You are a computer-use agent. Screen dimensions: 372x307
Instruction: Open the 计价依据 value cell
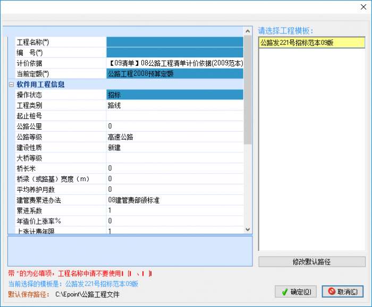[175, 63]
